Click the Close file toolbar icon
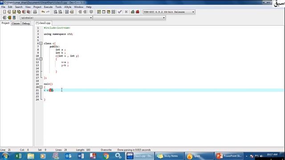Screen dimensions: 285x160 pyautogui.click(x=24, y=12)
